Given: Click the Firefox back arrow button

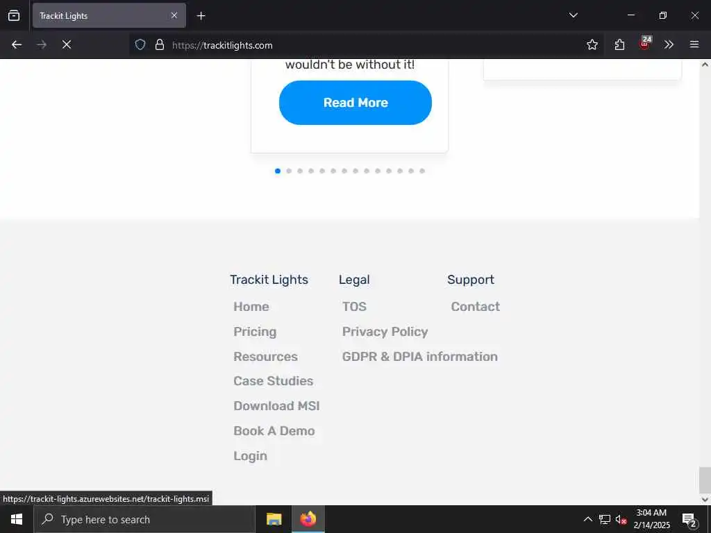Looking at the screenshot, I should (17, 44).
